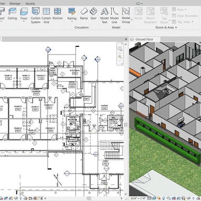The width and height of the screenshot is (201, 201).
Task: Open the Manage ribbon tab
Action: [x=15, y=4]
